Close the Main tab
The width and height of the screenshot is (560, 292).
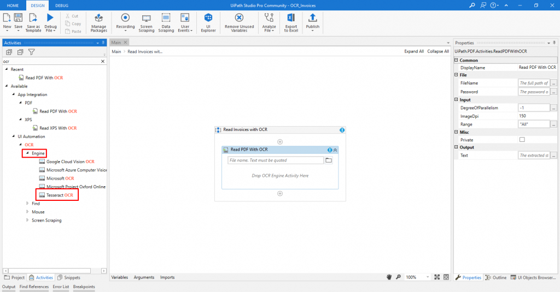[x=125, y=43]
